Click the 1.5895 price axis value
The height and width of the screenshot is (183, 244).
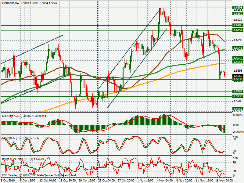tap(238, 71)
